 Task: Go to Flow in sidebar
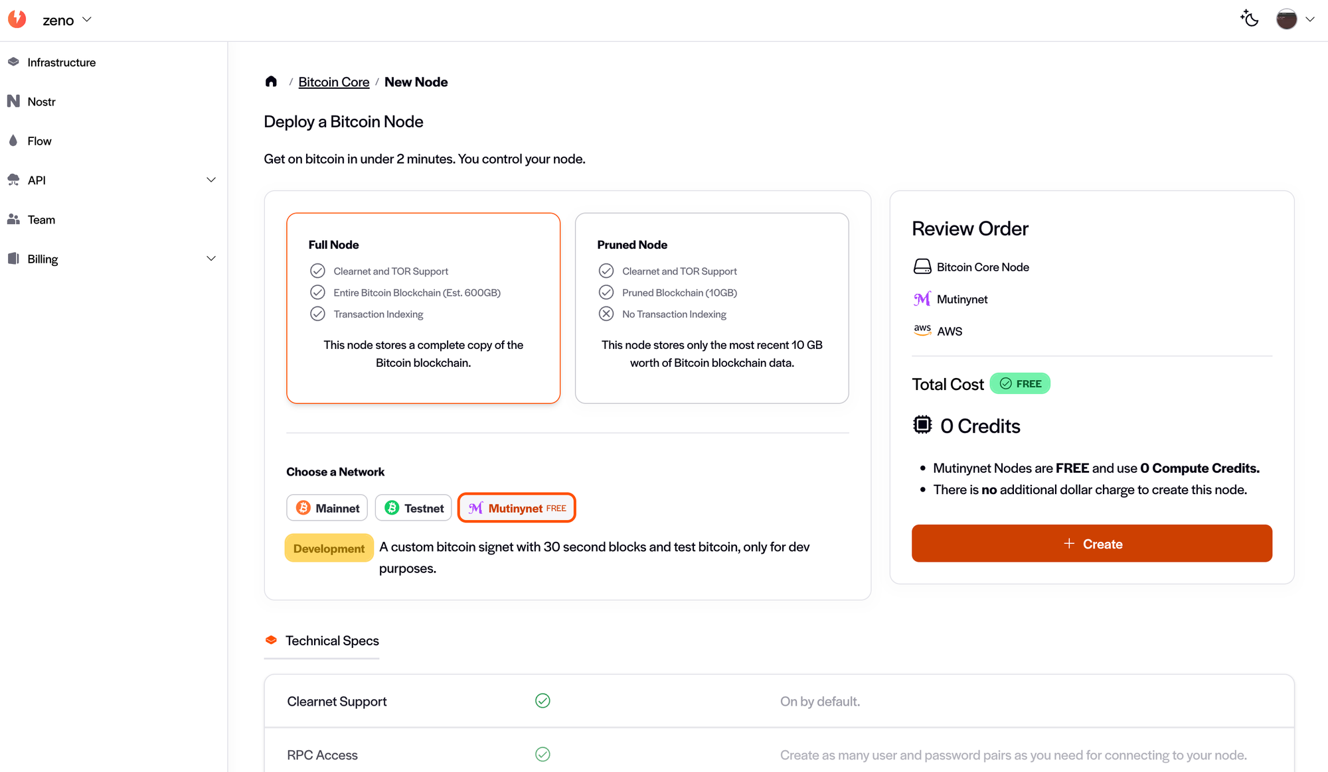tap(39, 141)
